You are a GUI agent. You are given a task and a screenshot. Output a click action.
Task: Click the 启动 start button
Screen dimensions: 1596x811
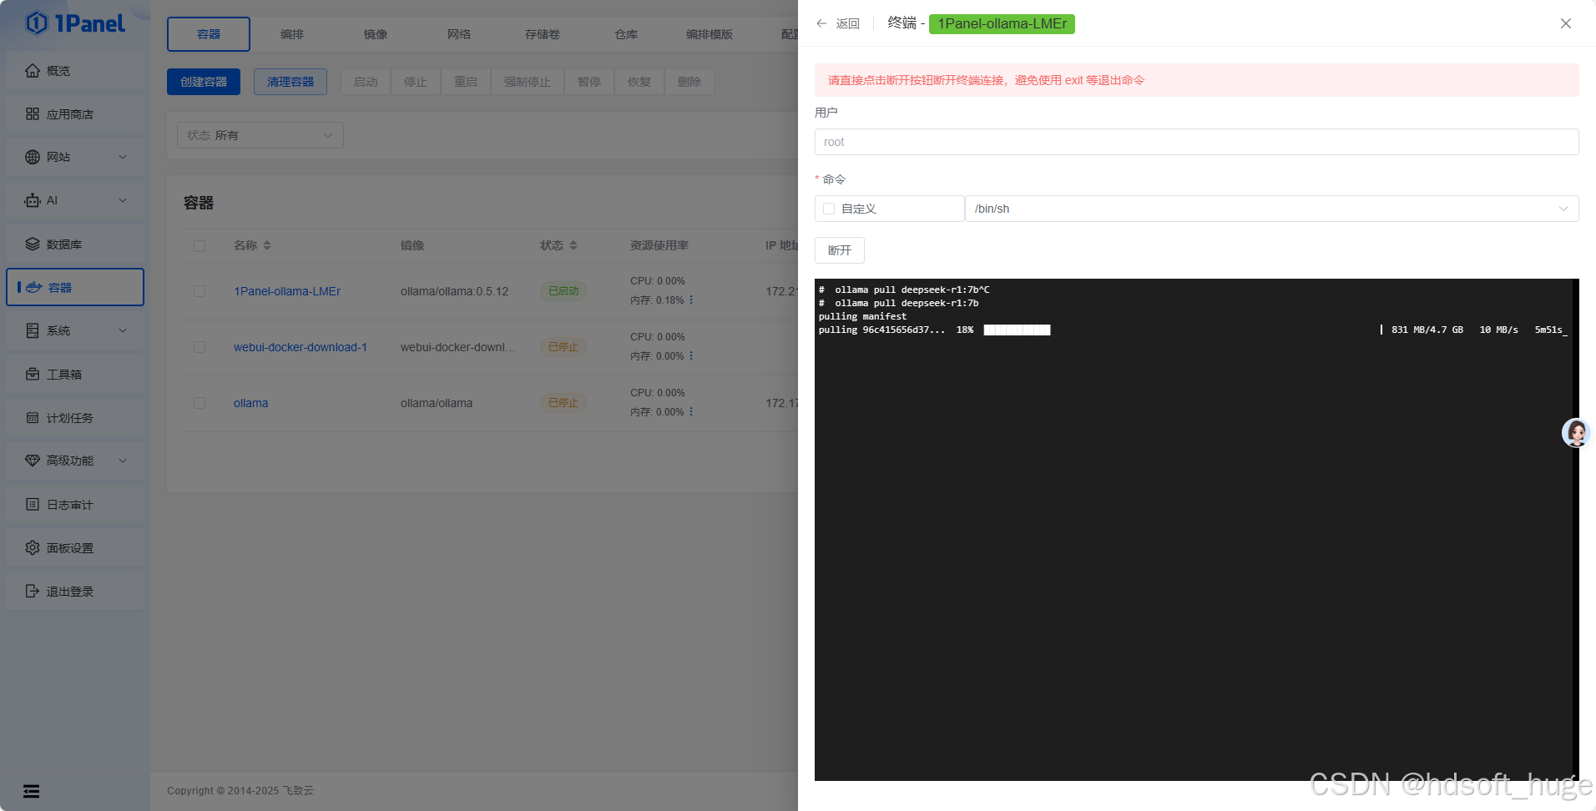click(366, 82)
